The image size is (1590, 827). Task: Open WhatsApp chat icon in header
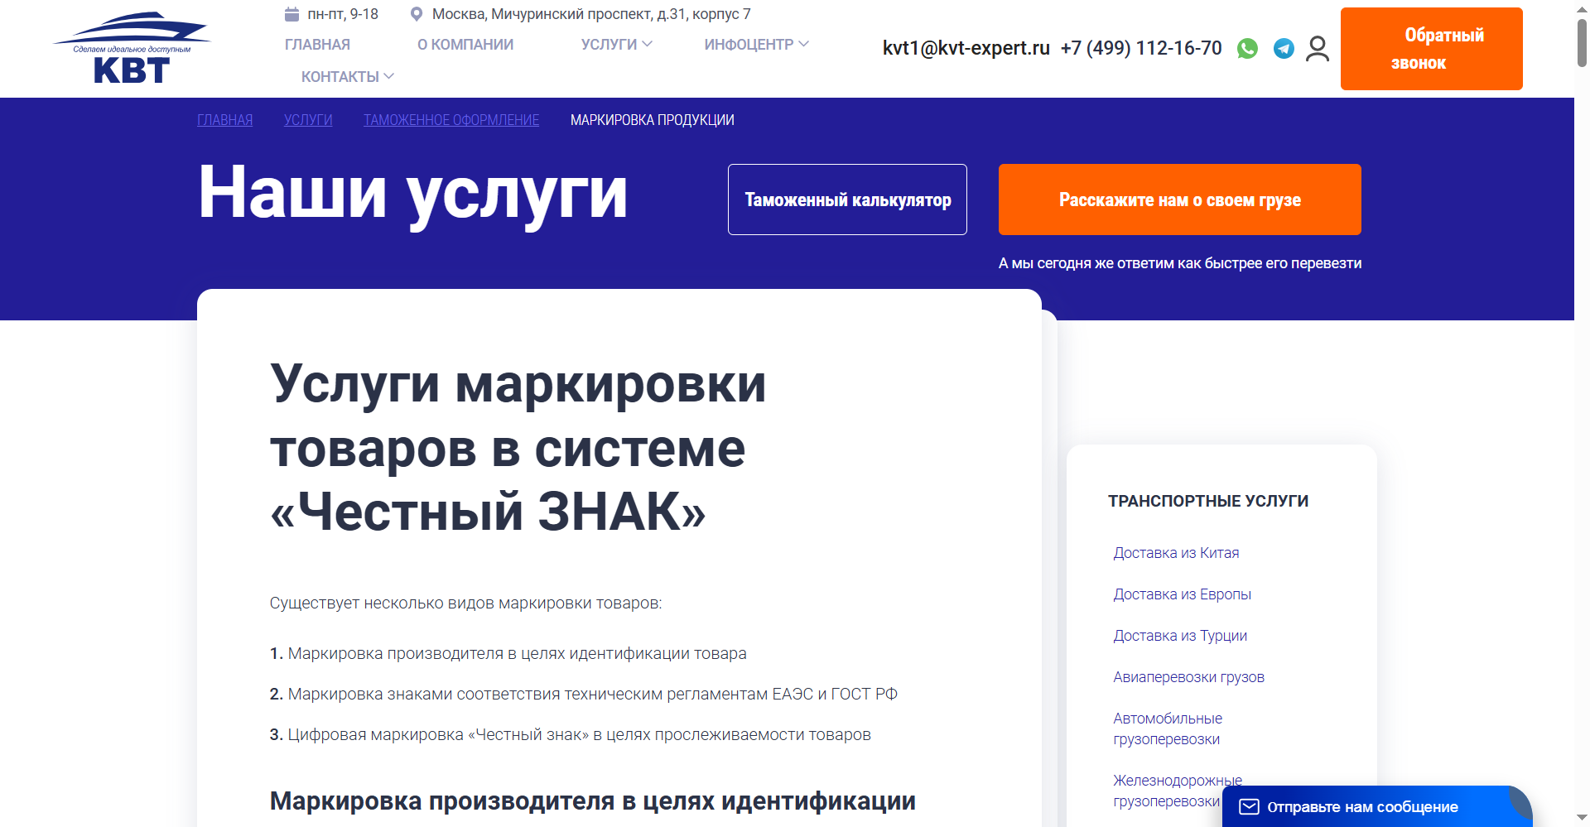coord(1247,48)
